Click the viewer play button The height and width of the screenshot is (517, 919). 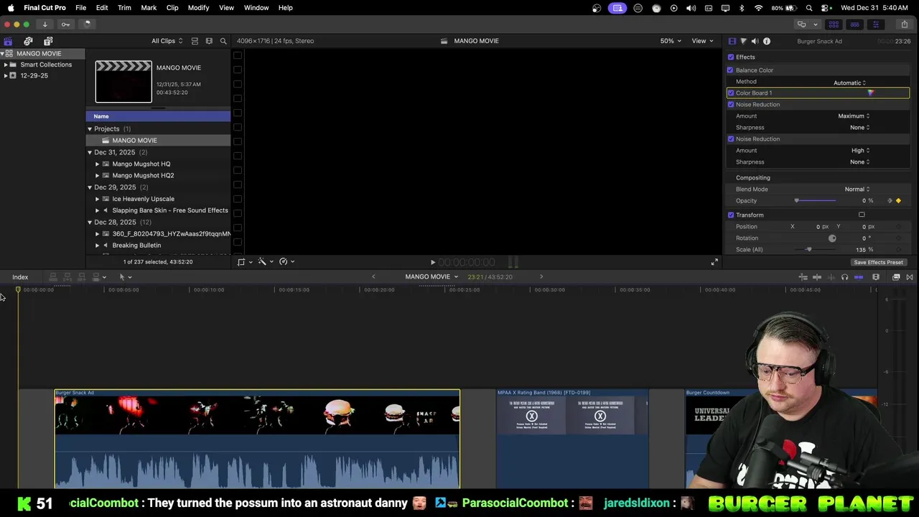click(432, 262)
